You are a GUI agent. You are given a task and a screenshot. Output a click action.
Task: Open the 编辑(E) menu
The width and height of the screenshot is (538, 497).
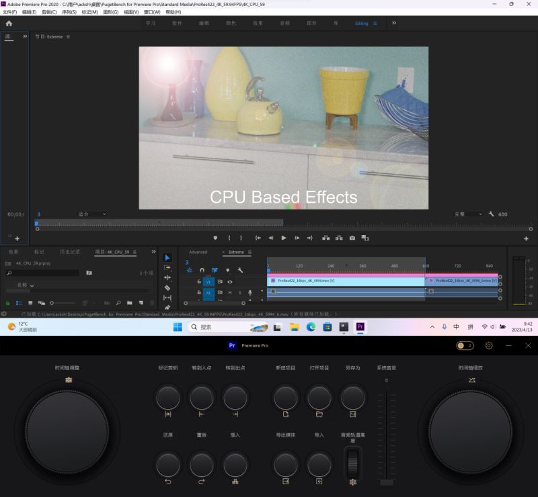29,12
